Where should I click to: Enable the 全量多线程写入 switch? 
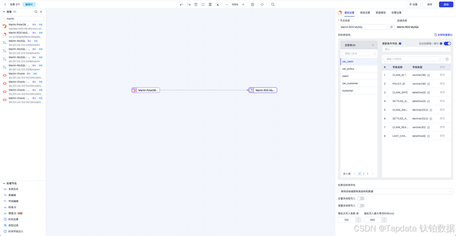point(361,198)
